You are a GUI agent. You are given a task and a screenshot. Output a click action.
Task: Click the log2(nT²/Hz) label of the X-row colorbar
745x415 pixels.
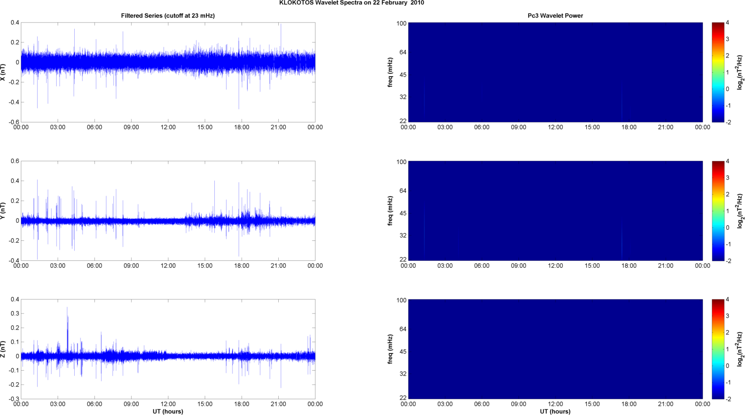point(740,72)
